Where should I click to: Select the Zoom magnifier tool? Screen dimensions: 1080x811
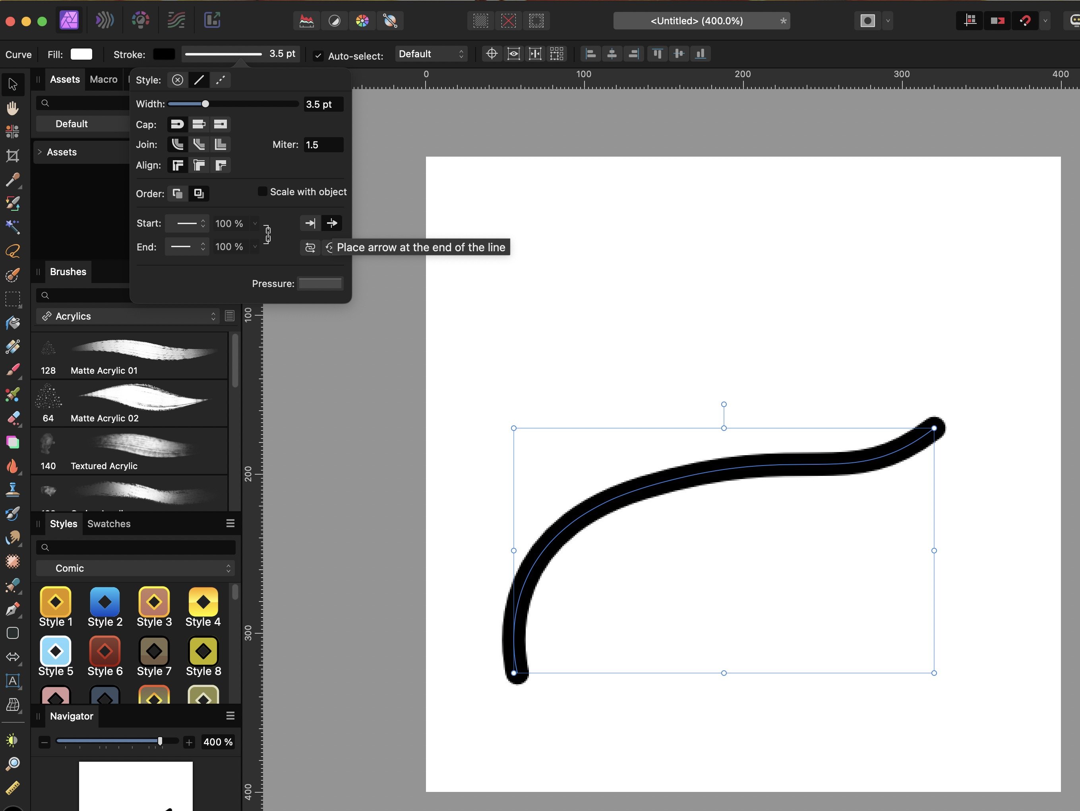(x=13, y=764)
